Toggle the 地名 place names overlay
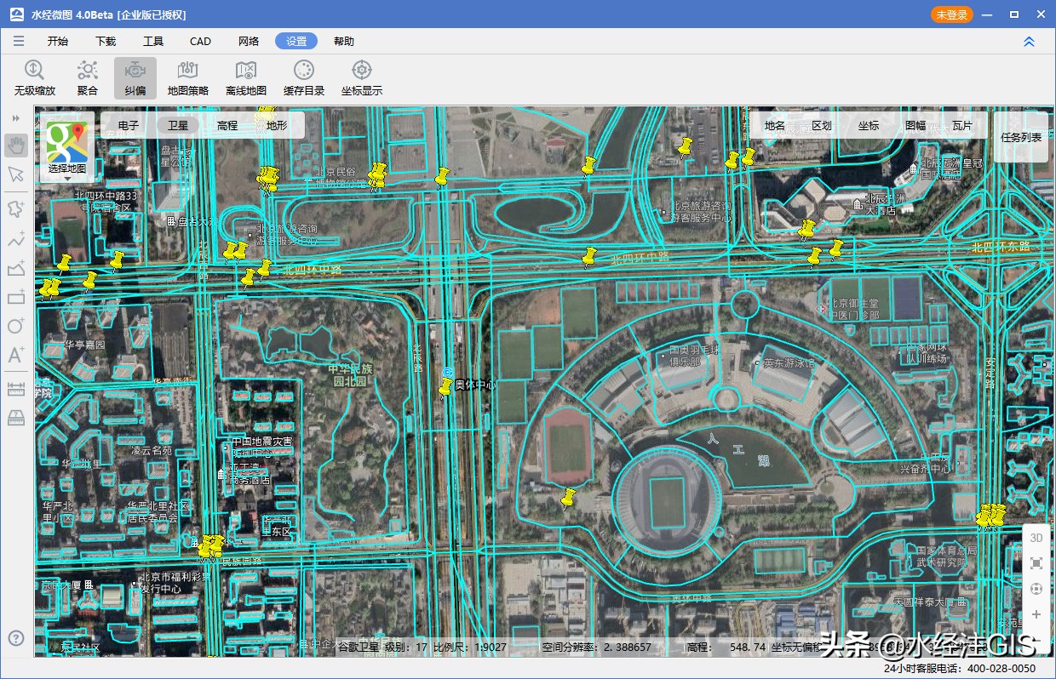The width and height of the screenshot is (1056, 679). point(775,125)
